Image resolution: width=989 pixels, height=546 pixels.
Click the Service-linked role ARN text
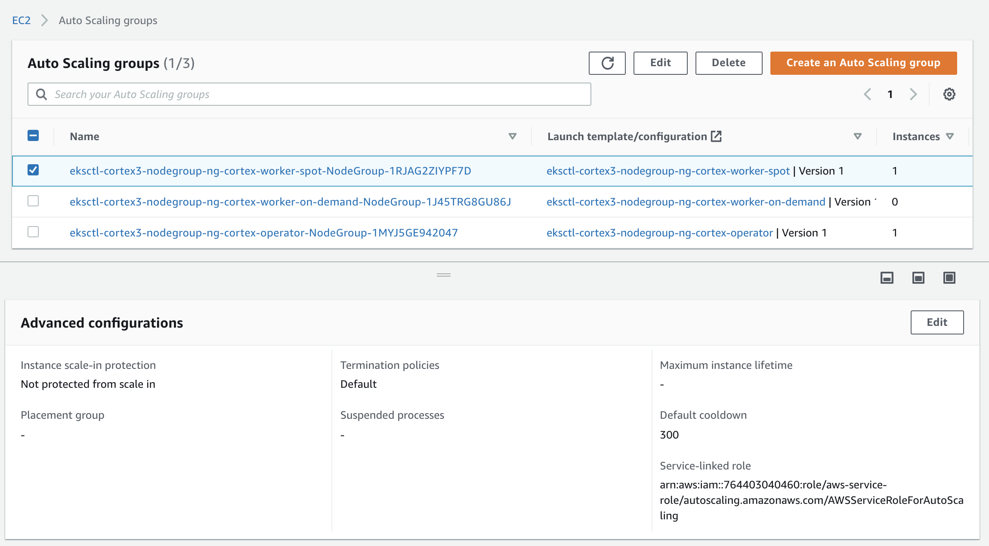811,500
